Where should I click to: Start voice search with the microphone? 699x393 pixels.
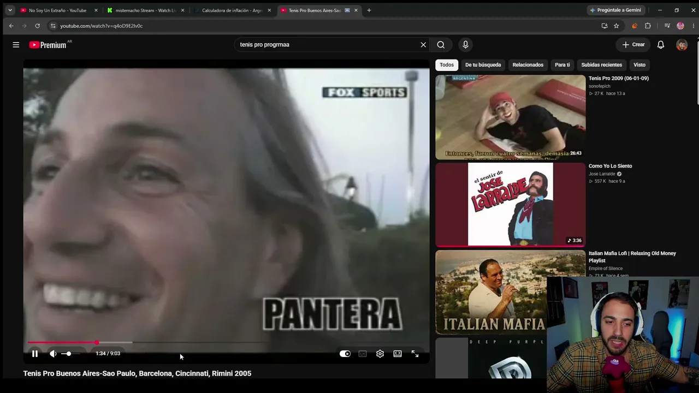[x=465, y=45]
